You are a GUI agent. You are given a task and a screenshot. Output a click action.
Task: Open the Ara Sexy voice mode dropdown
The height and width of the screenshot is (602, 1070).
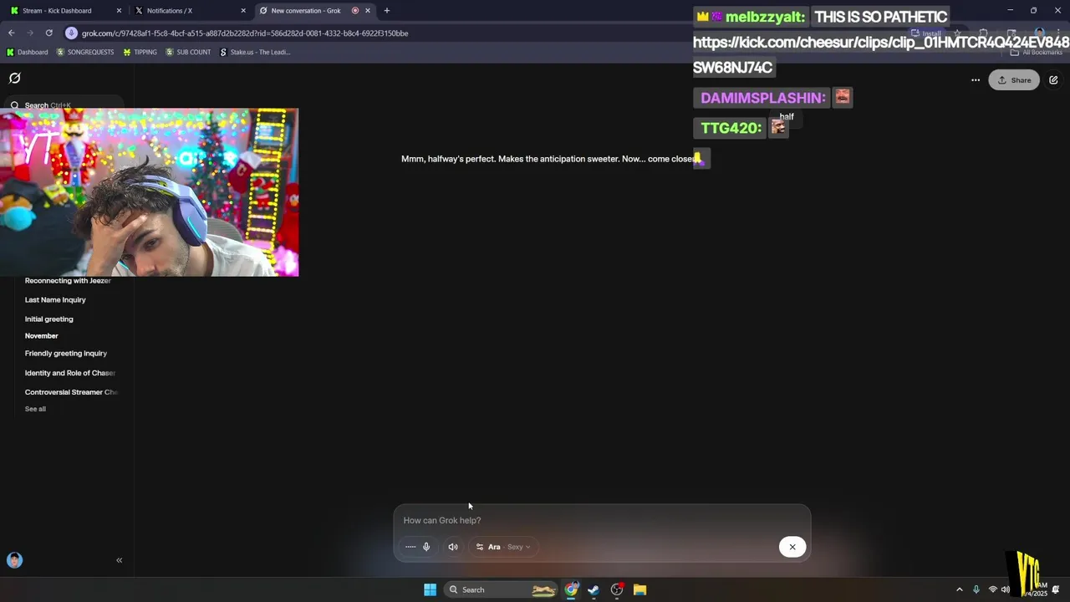[x=503, y=547]
